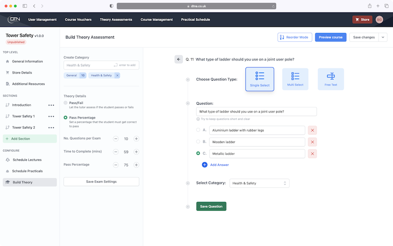Remove the Health & Safety category tag
This screenshot has height=246, width=393.
click(117, 75)
